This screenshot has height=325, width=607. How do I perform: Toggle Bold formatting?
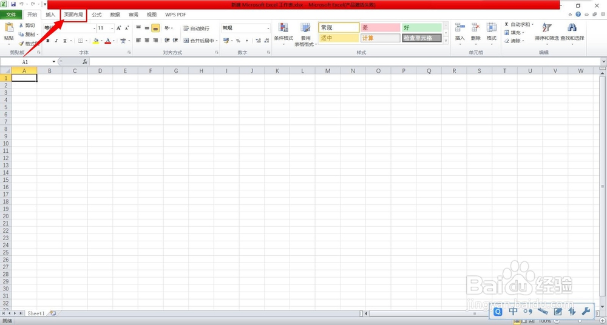(48, 41)
